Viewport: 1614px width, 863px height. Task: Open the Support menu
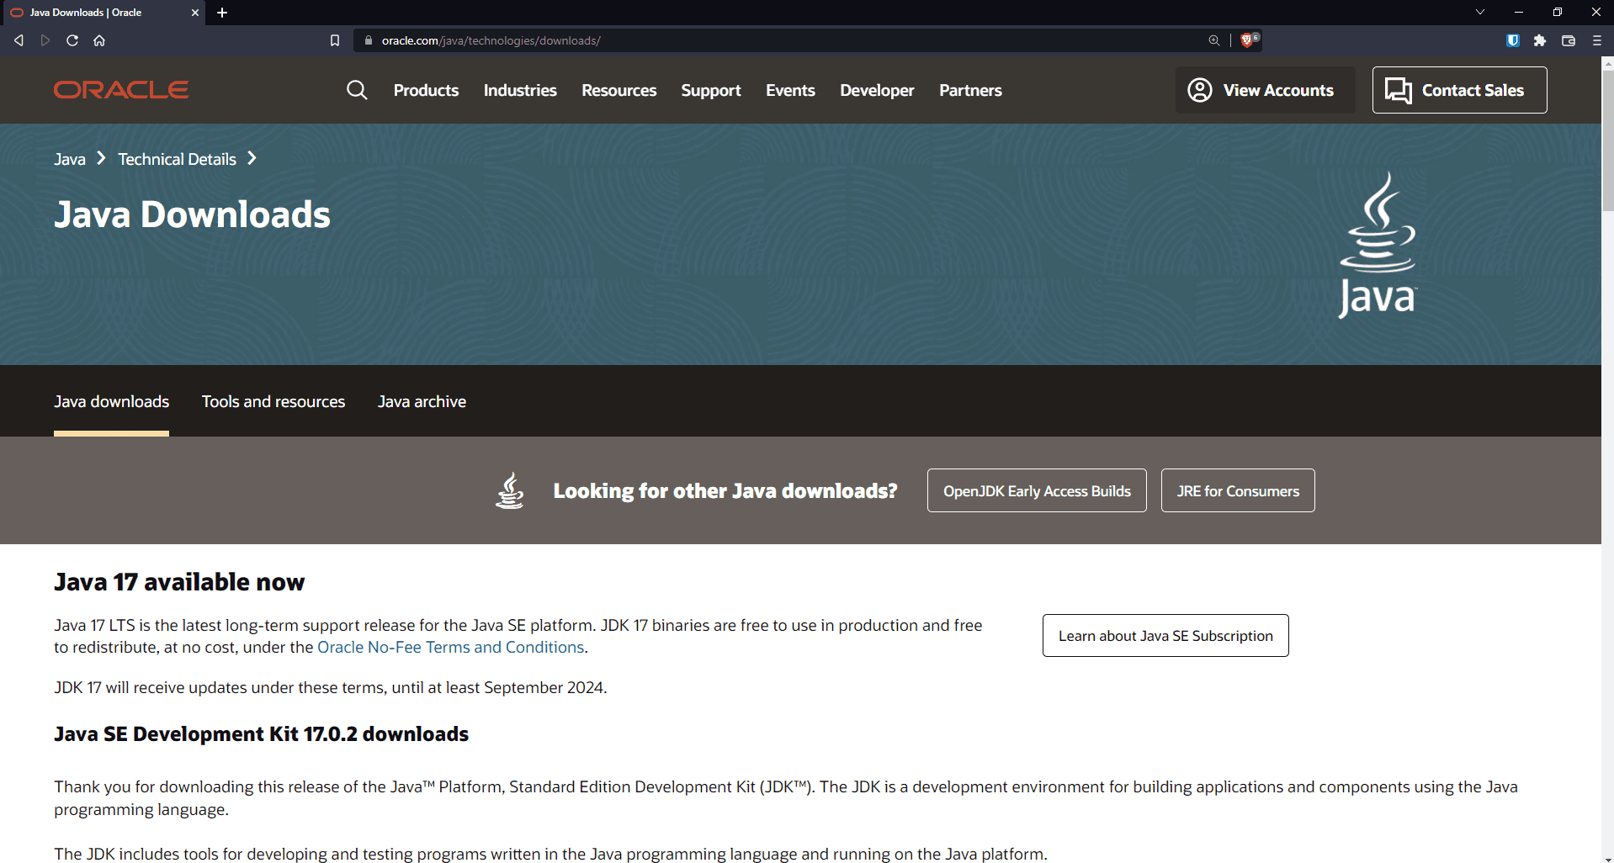(711, 90)
